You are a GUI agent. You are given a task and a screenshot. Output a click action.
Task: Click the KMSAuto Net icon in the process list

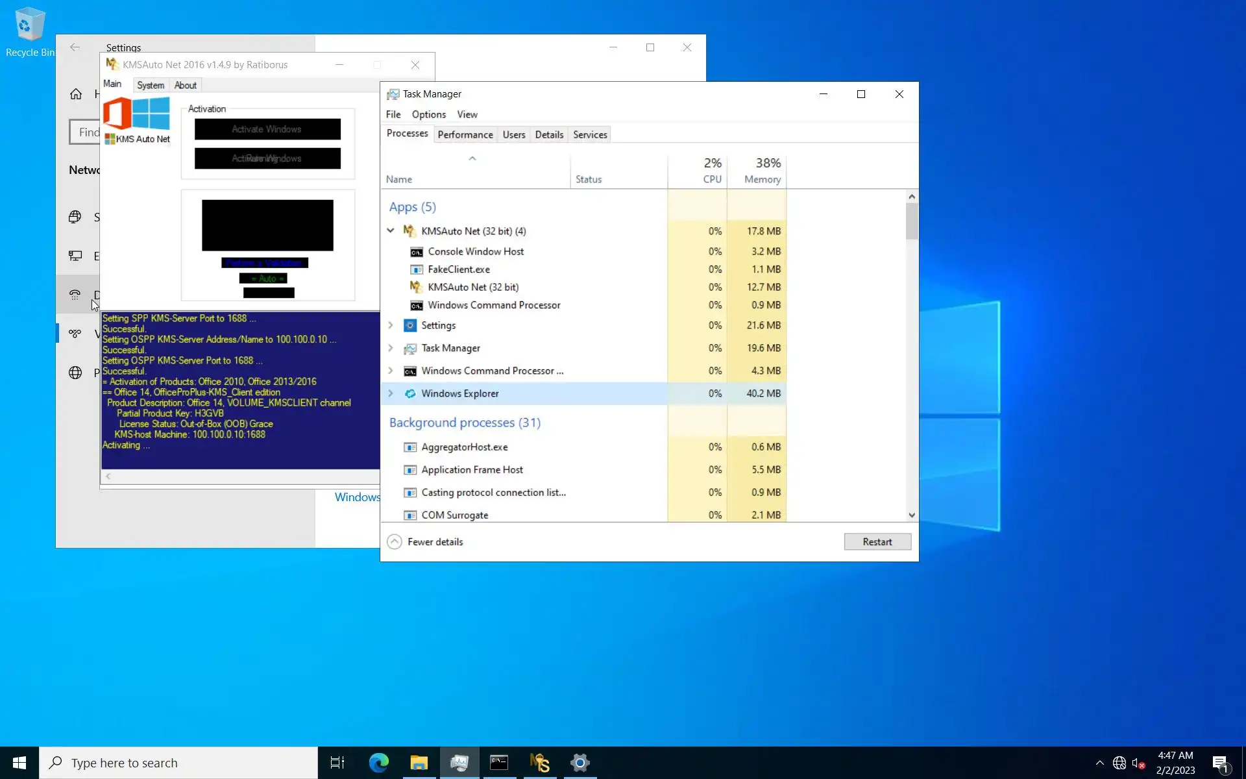409,231
